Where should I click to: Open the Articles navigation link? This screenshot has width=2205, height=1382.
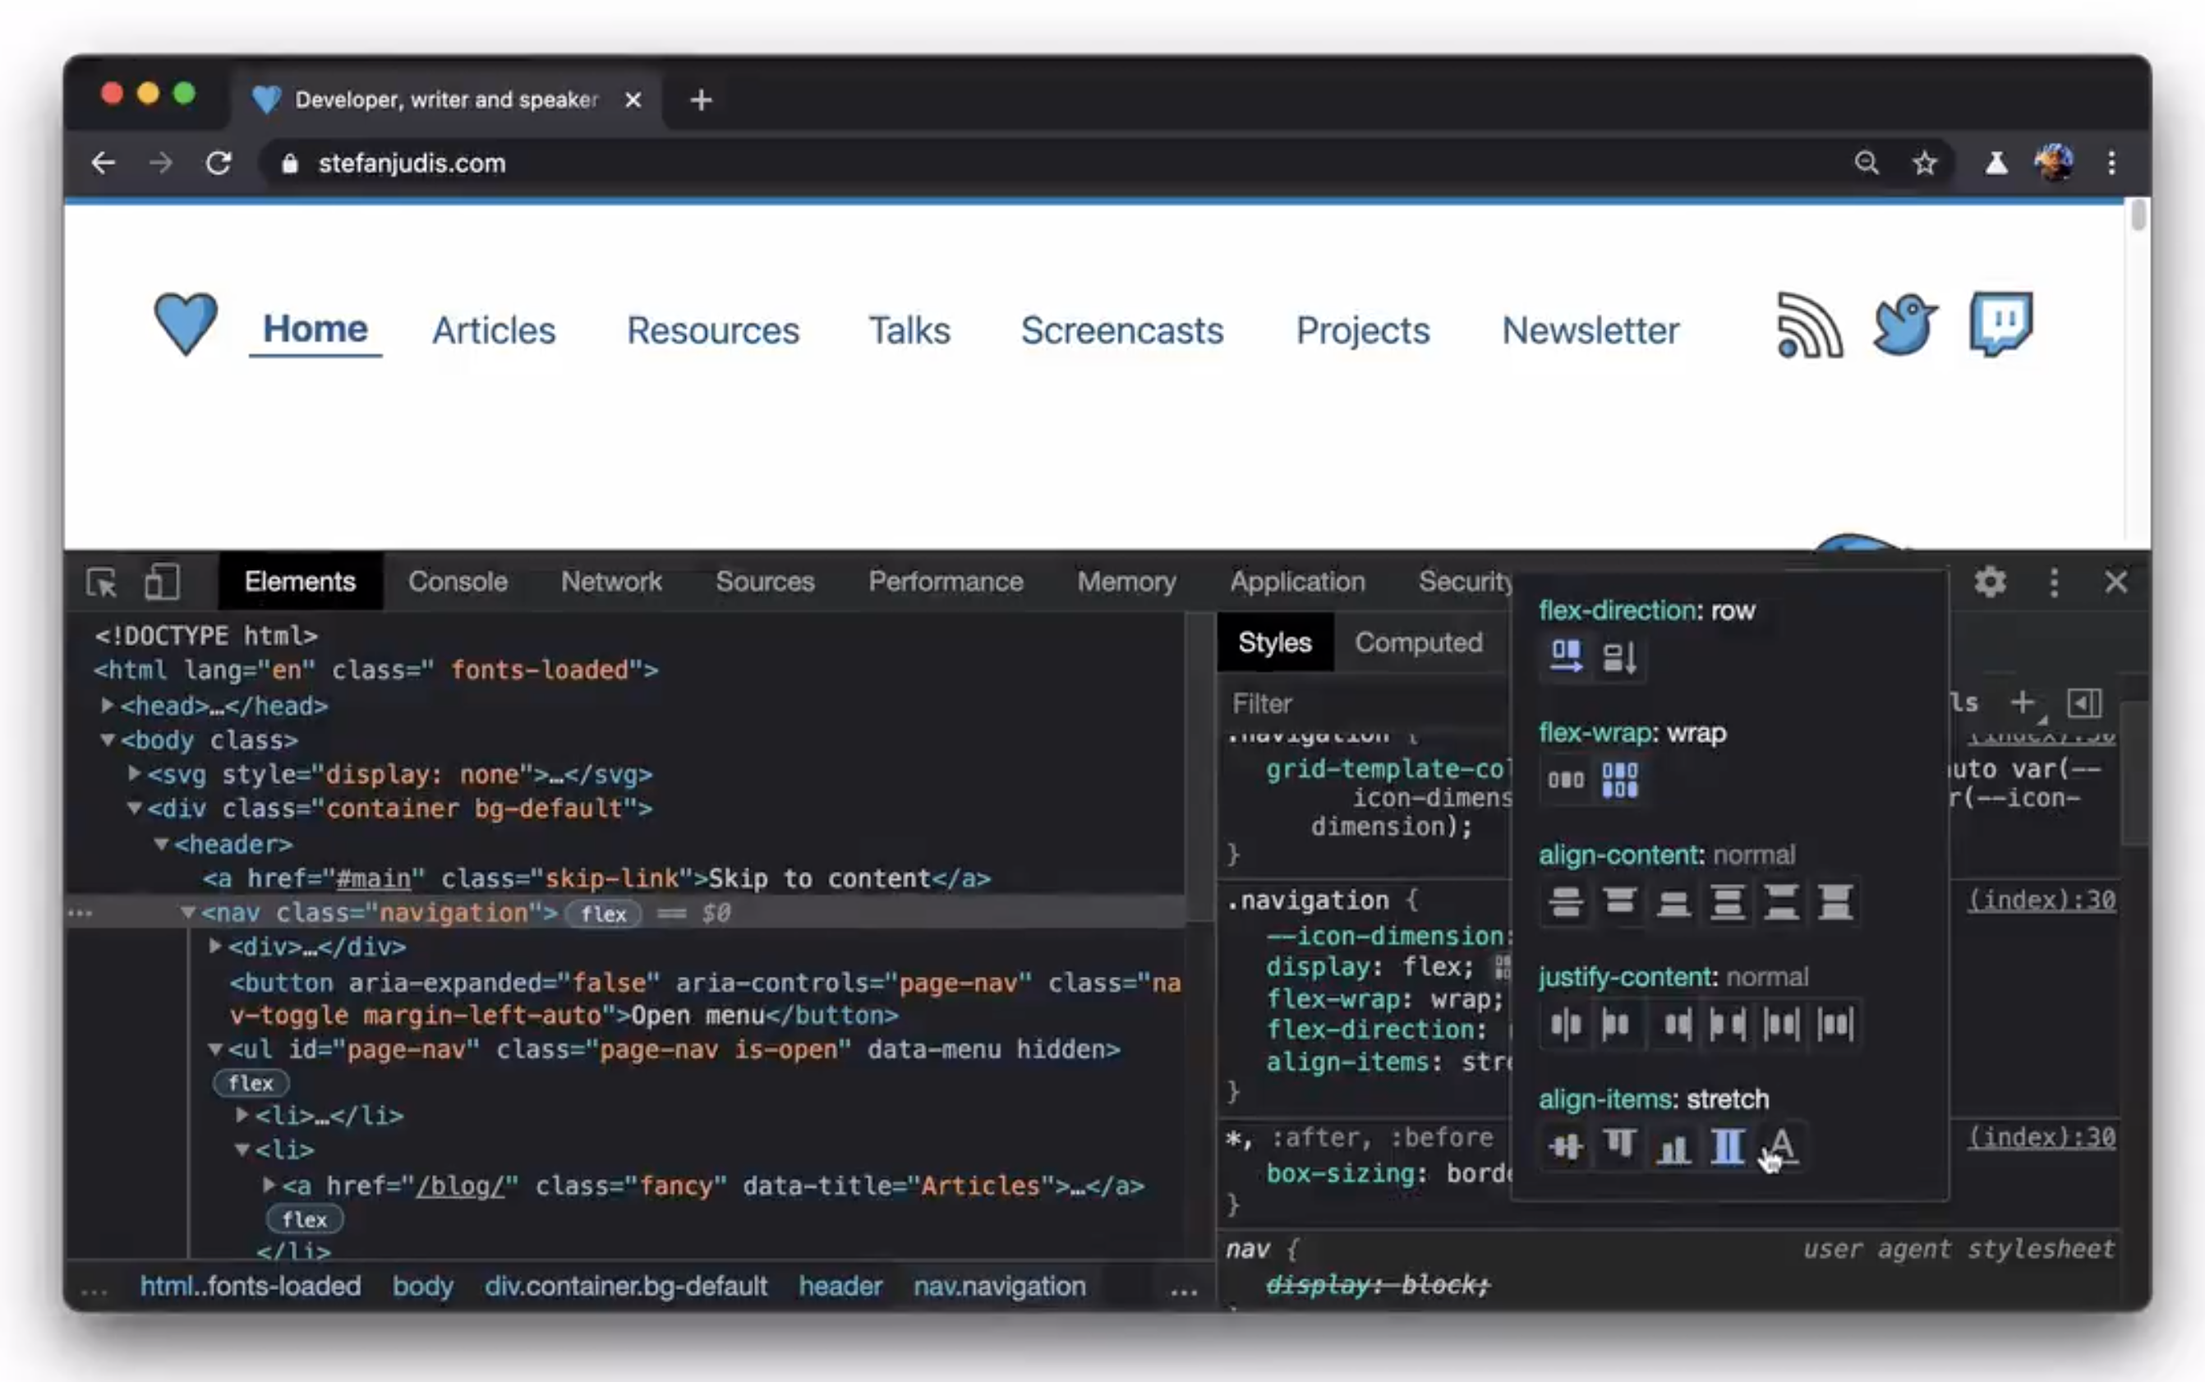pos(494,330)
